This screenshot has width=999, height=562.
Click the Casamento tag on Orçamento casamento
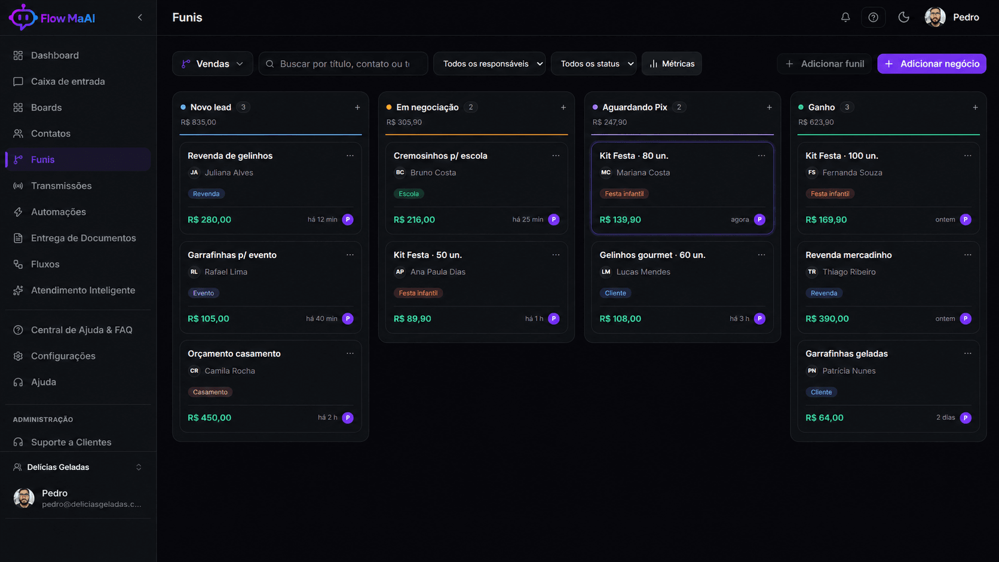pos(210,392)
